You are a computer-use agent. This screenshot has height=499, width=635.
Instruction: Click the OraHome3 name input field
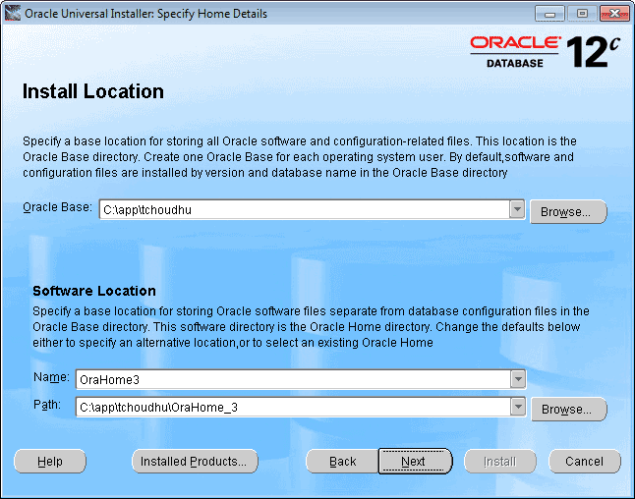pos(293,379)
